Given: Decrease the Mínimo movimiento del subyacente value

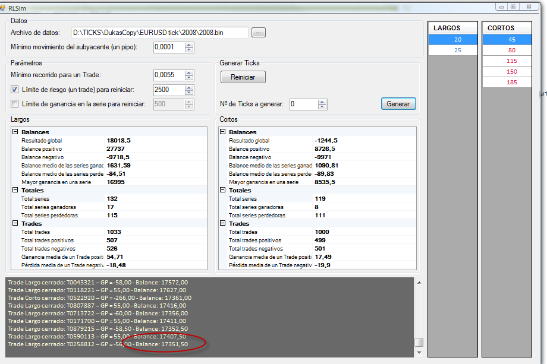Looking at the screenshot, I should pyautogui.click(x=189, y=50).
